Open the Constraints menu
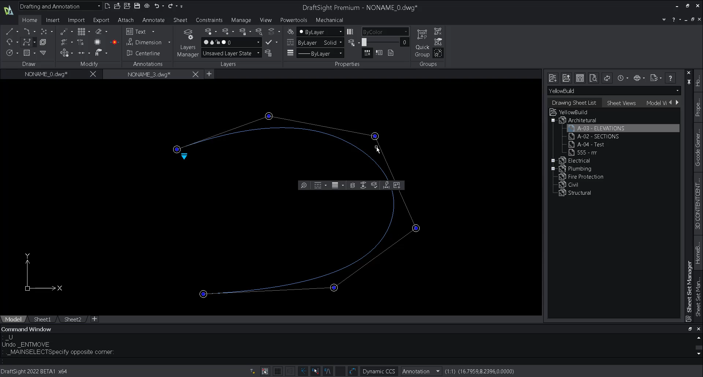Viewport: 703px width, 377px height. pos(209,20)
